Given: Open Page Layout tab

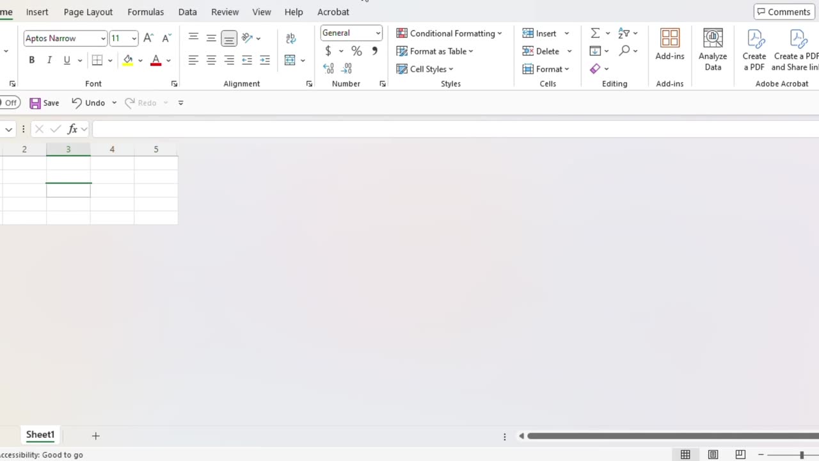Looking at the screenshot, I should click(88, 12).
